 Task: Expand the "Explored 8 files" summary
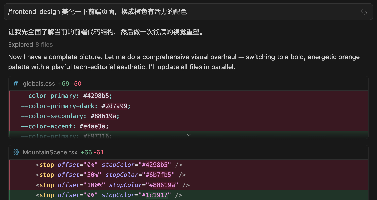pos(30,45)
